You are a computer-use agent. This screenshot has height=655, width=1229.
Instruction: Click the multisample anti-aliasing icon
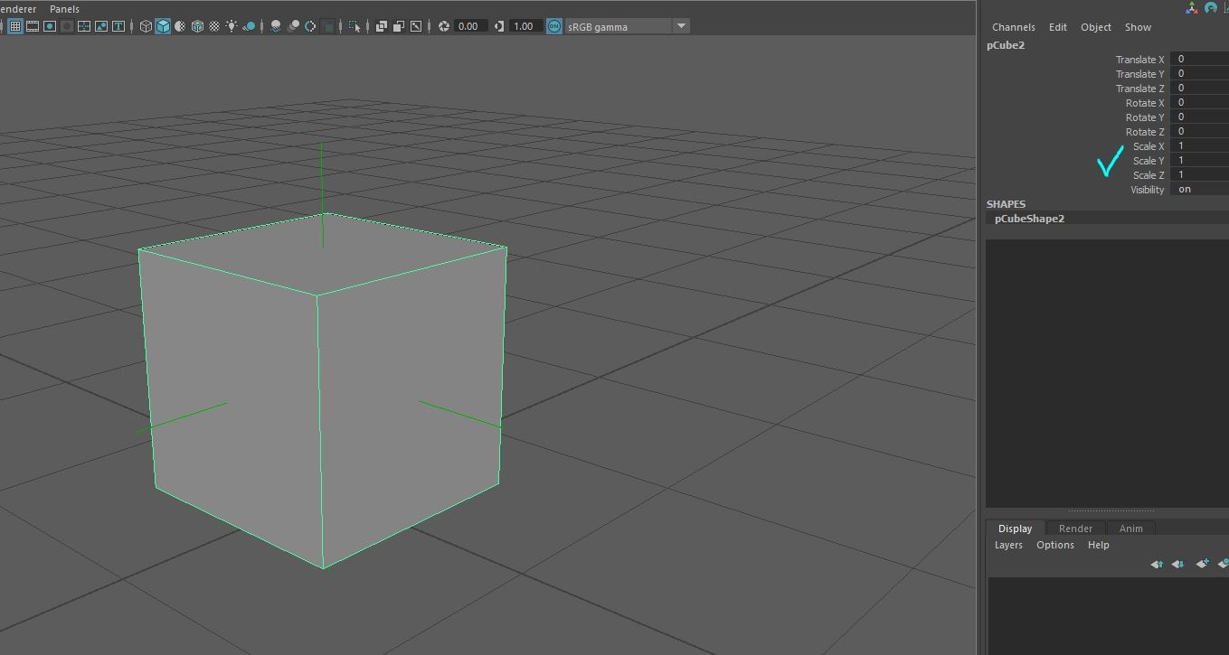[x=310, y=26]
